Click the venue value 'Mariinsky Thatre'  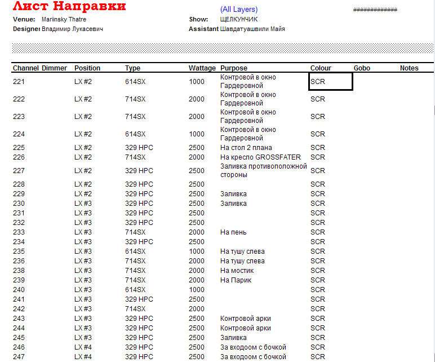(x=64, y=19)
